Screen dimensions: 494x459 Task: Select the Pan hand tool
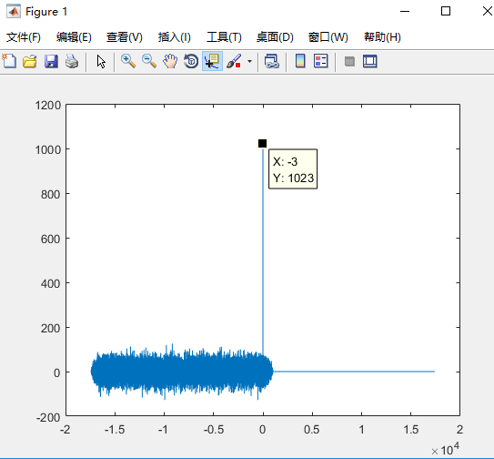[x=170, y=61]
